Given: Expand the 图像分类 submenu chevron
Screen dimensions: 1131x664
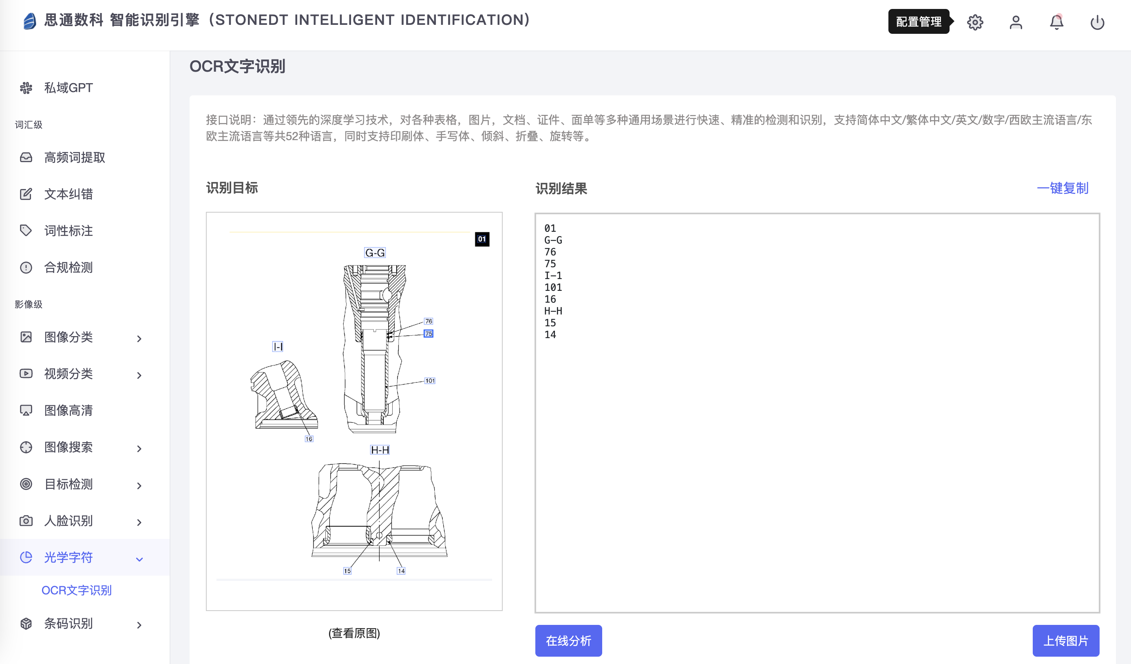Looking at the screenshot, I should (x=139, y=339).
